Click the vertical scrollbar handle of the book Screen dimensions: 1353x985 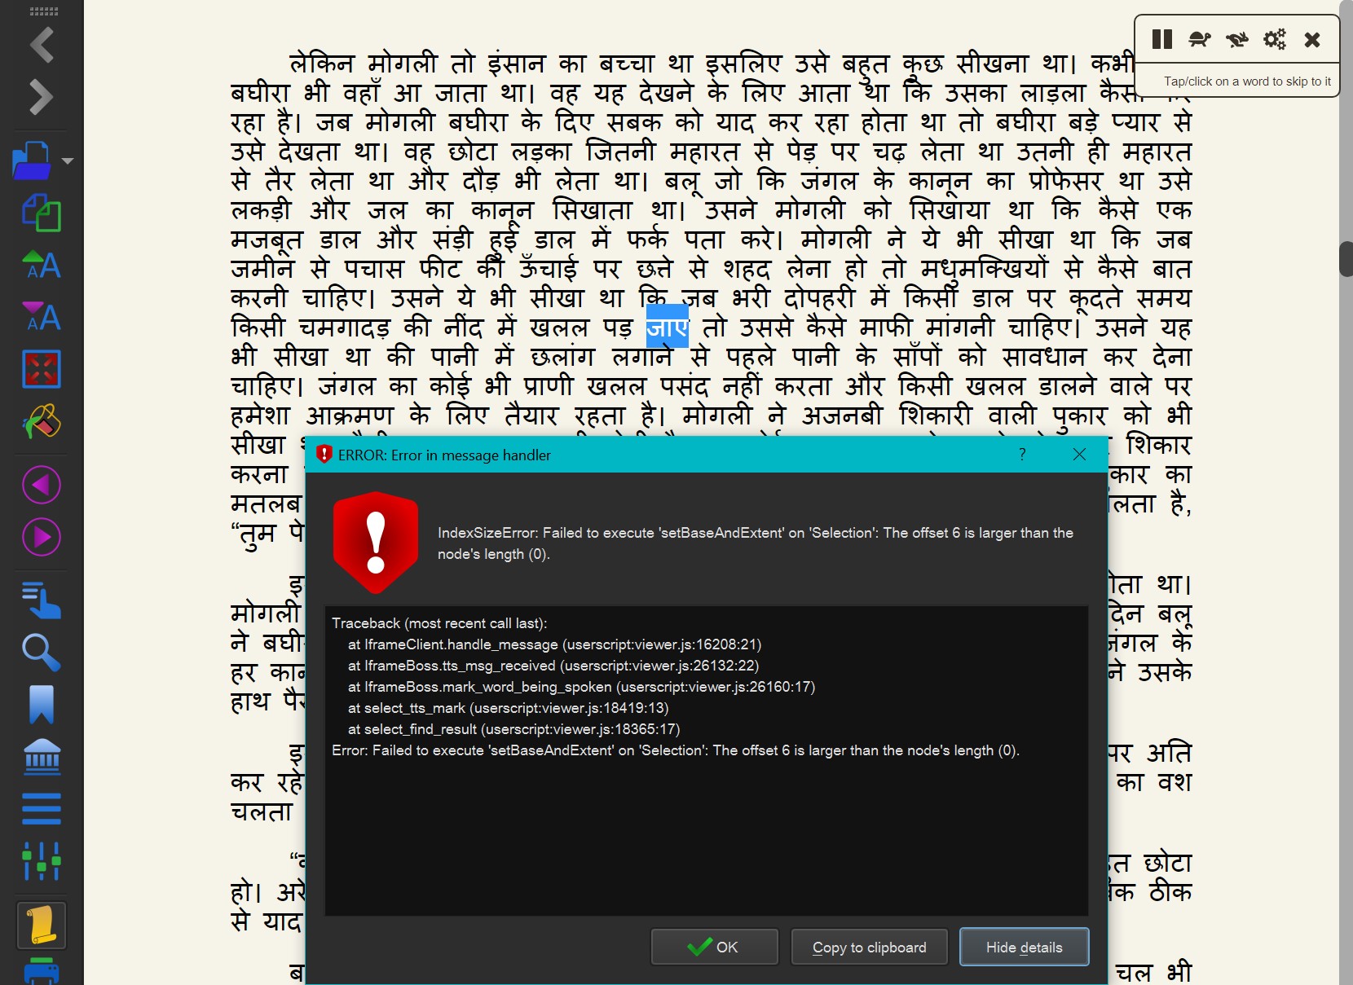tap(1346, 259)
